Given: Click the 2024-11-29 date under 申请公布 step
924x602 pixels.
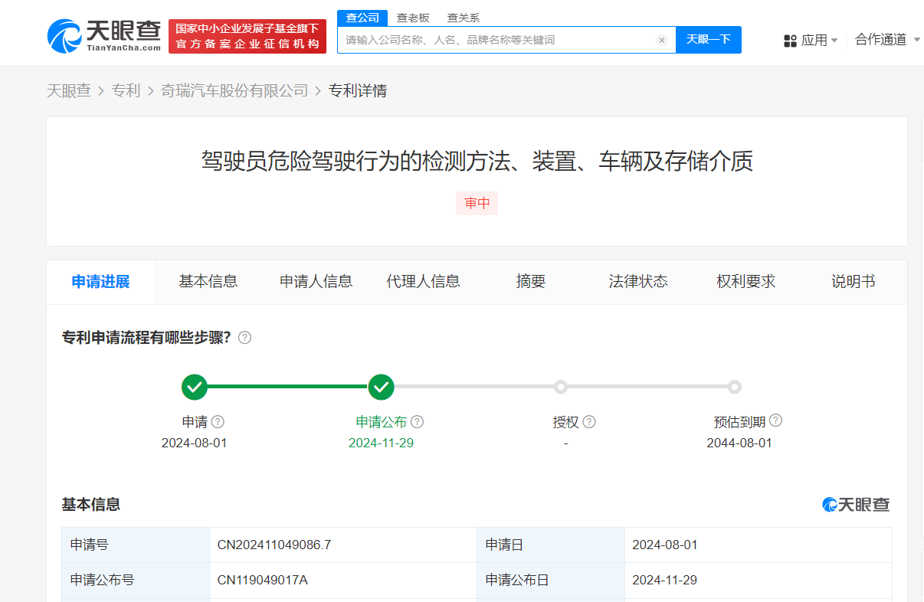Looking at the screenshot, I should 382,443.
